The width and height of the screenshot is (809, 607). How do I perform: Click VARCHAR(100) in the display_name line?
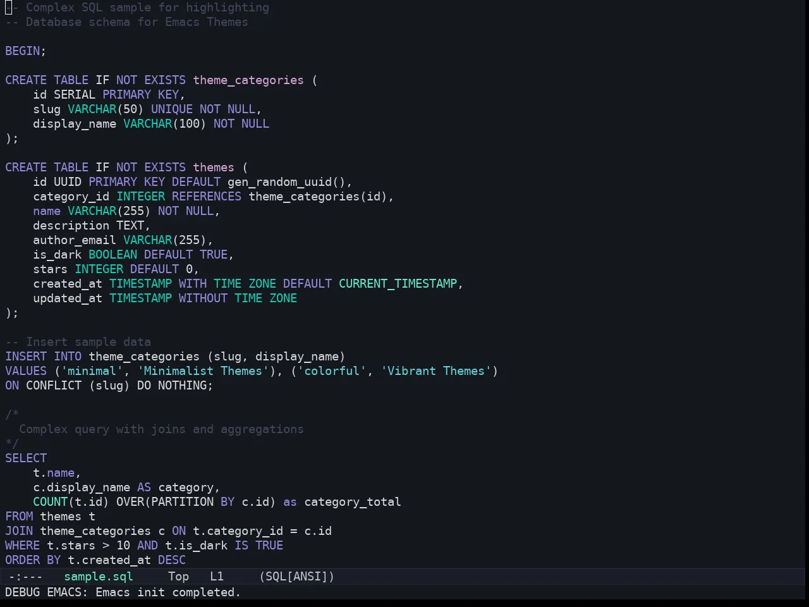tap(165, 124)
